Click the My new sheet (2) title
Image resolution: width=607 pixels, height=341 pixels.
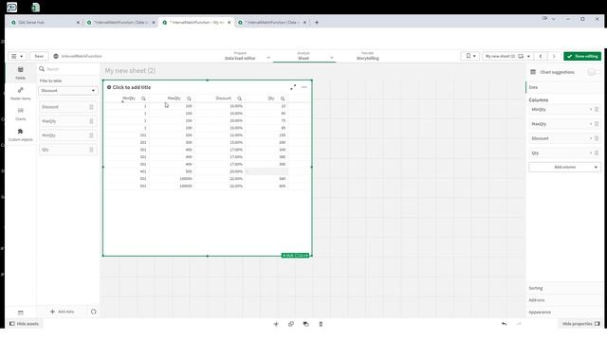130,71
